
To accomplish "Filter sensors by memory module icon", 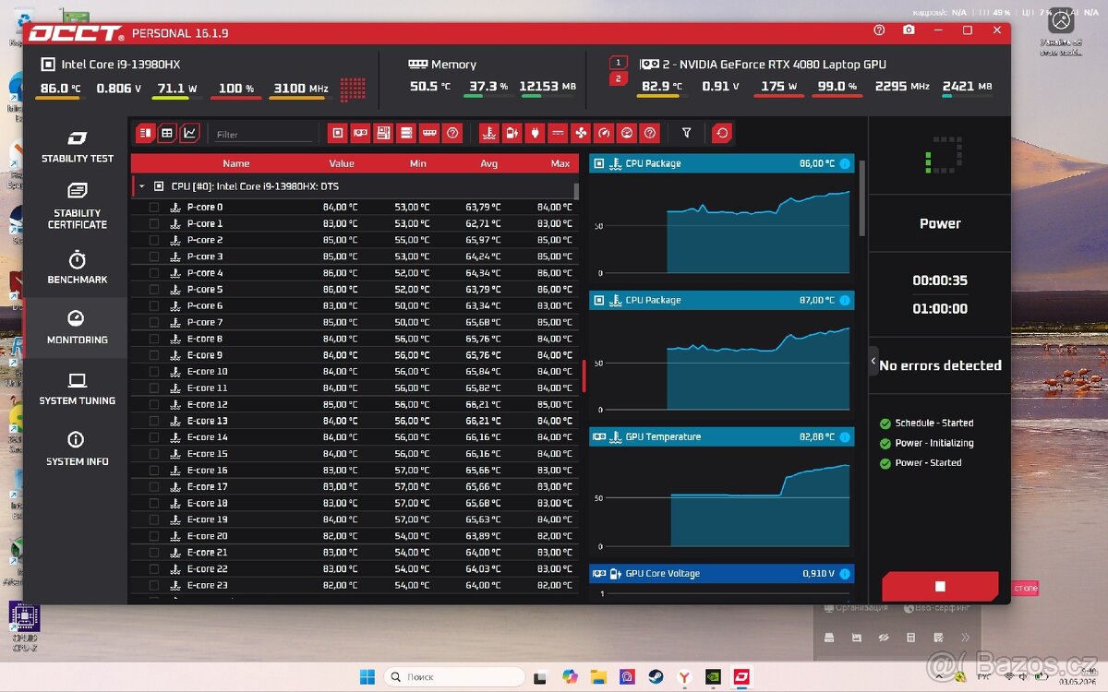I will (428, 133).
